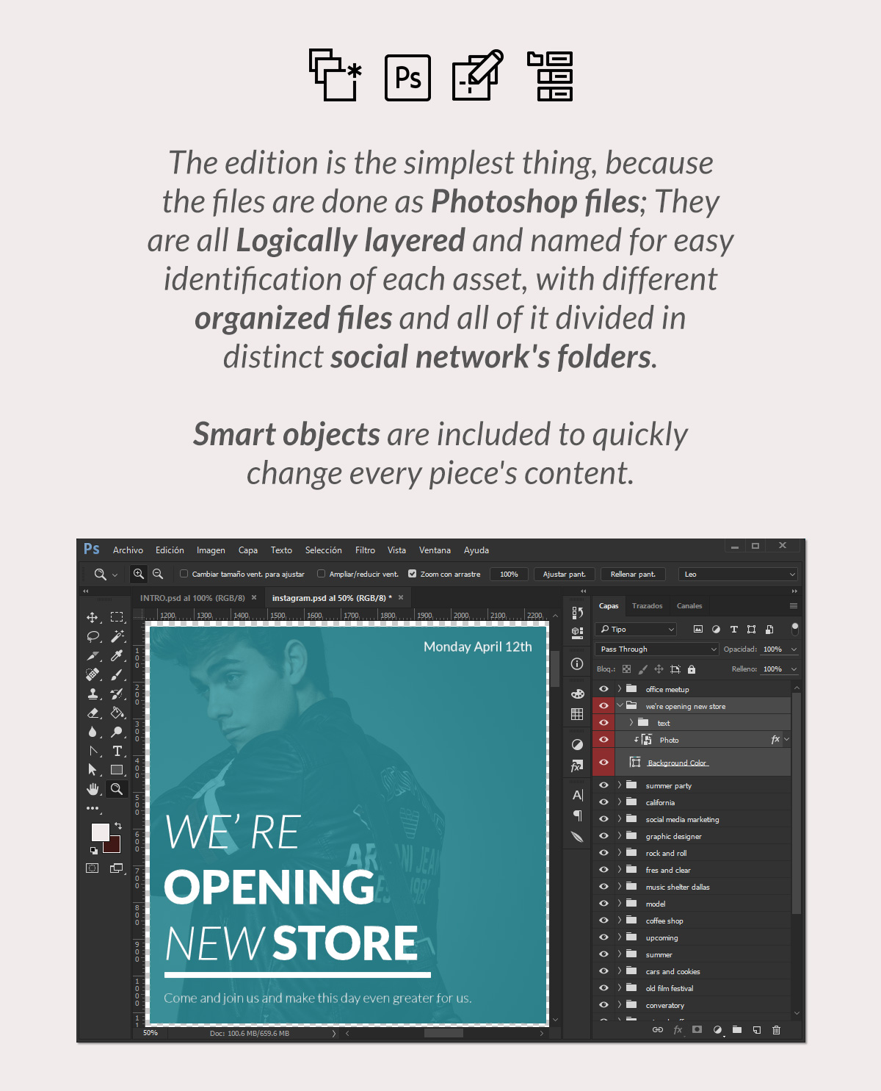Lock all with the padlock icon

coord(692,669)
